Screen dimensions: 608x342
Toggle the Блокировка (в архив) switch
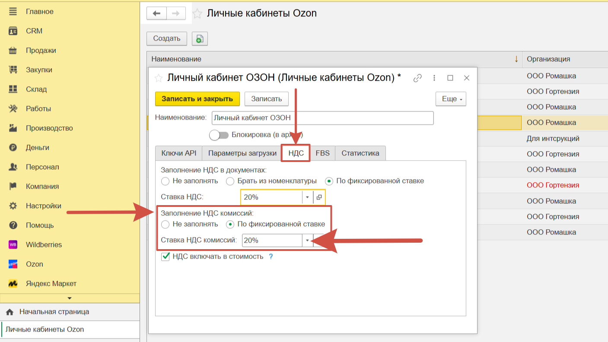tap(219, 135)
